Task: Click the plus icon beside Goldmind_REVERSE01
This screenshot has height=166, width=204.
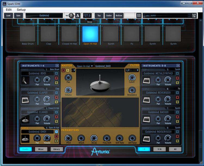Action: tap(177, 93)
